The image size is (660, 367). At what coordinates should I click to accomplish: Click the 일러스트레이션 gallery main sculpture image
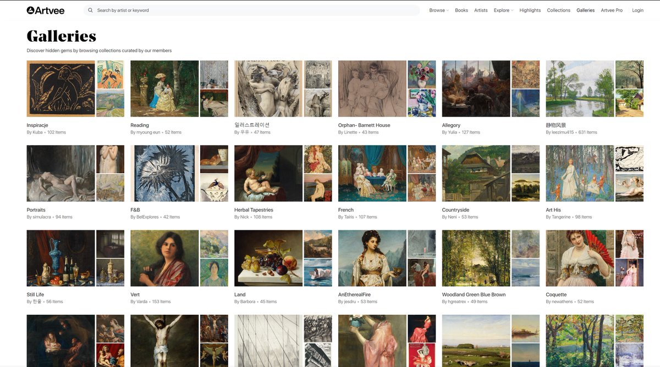(268, 88)
